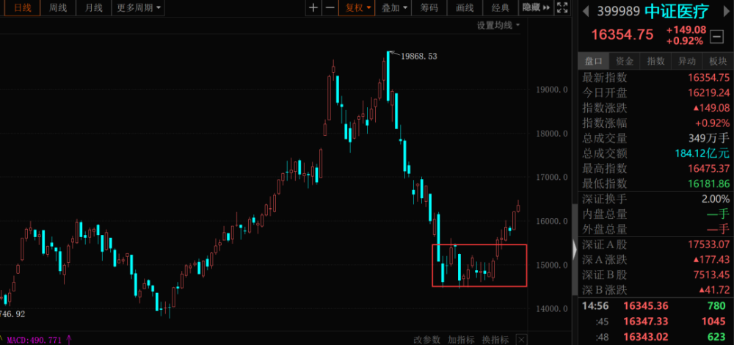
Task: Click tick price 16347.33 in :45 row
Action: tap(645, 321)
